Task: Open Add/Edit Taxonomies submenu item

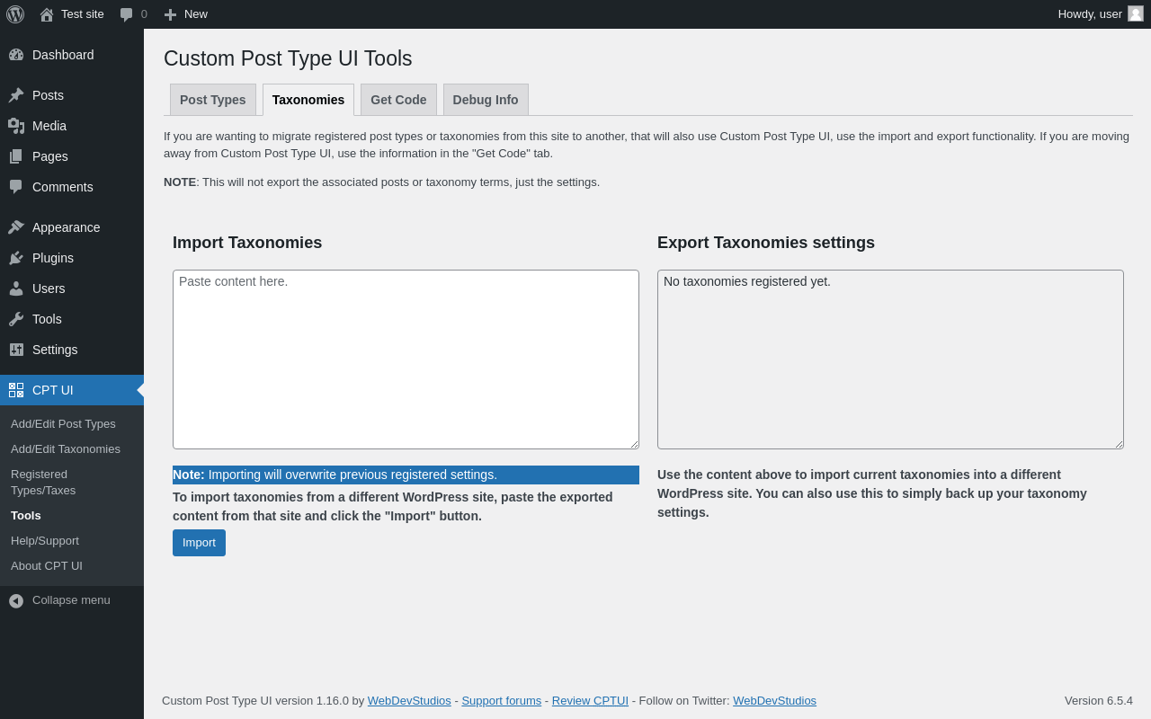Action: 66,449
